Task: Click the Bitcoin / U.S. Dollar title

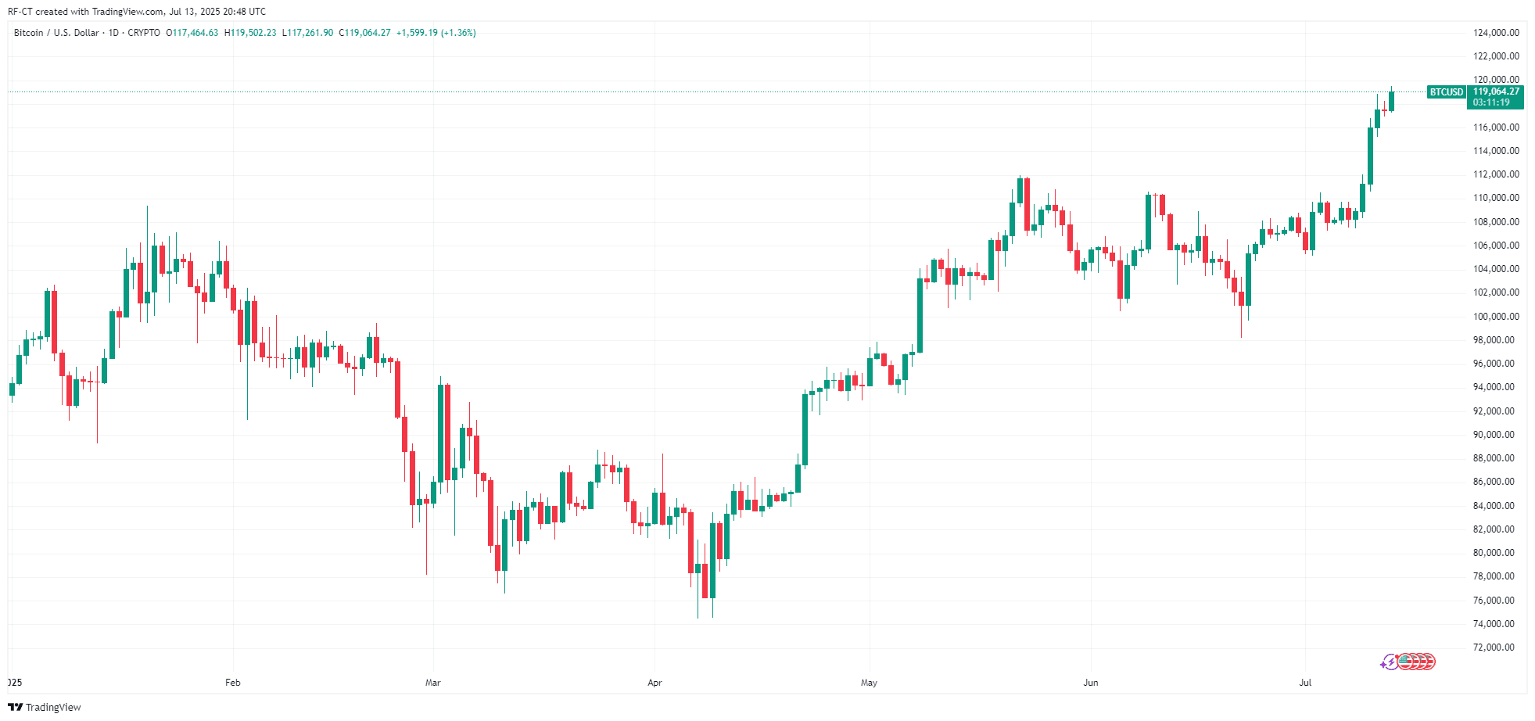Action: [56, 33]
